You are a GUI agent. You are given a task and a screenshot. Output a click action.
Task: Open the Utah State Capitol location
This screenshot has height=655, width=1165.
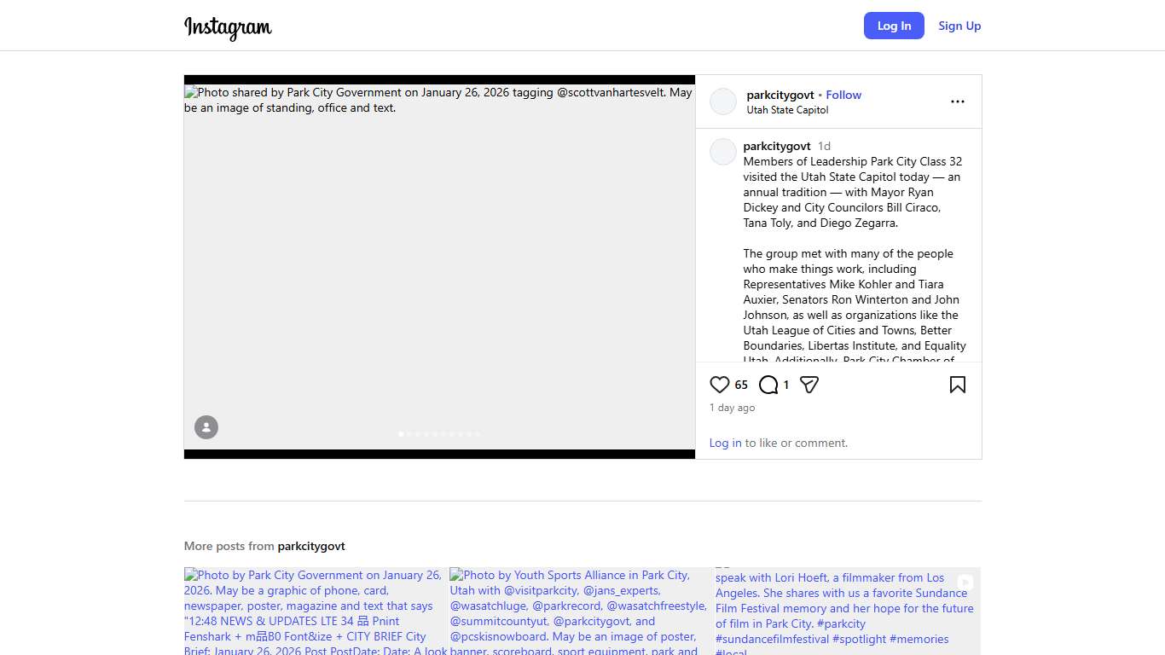[x=787, y=110]
